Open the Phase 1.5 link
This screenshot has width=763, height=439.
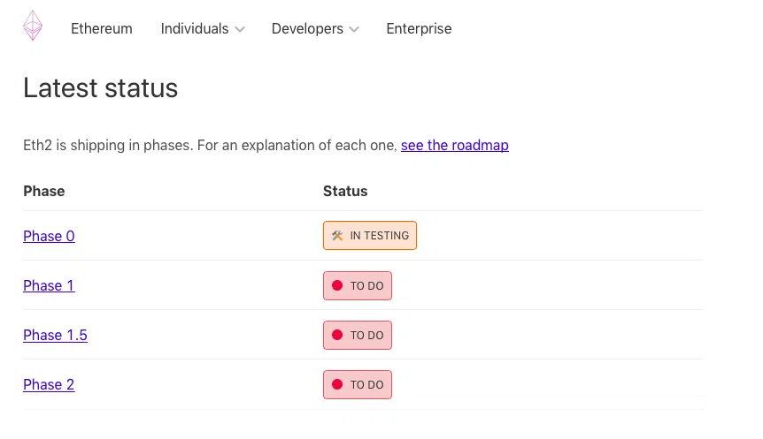pos(55,335)
